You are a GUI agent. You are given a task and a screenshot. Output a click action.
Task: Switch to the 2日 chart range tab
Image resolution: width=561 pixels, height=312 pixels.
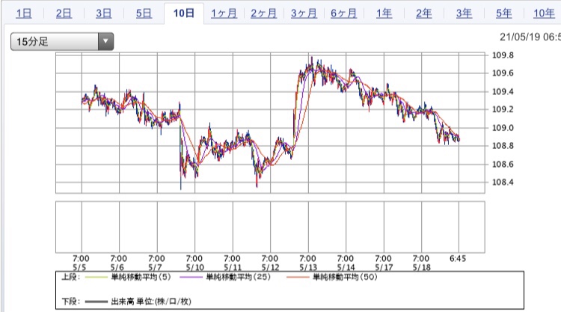coord(64,13)
